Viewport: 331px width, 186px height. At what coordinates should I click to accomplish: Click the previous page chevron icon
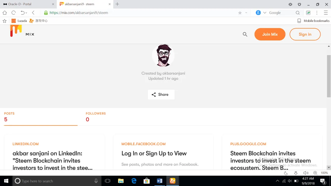33,13
